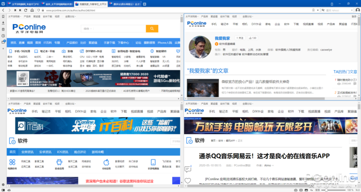The width and height of the screenshot is (361, 192).
Task: Expand 全国分站 menu in software channel pane
Action: (70, 104)
